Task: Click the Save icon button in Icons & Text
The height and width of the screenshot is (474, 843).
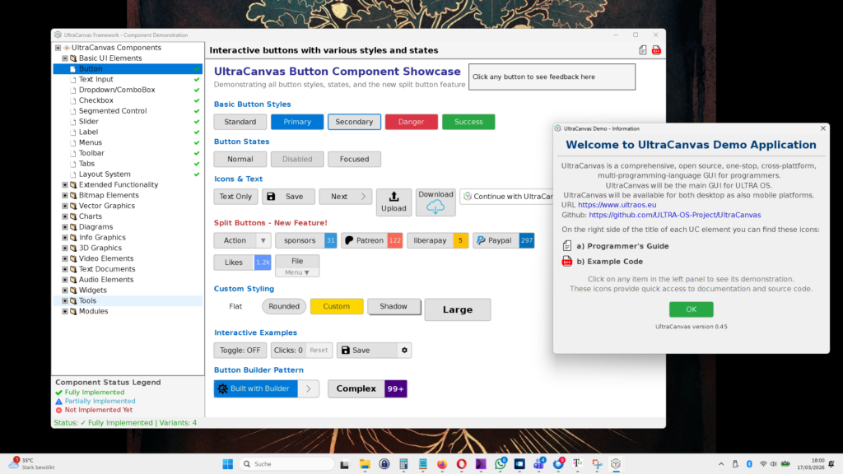Action: click(x=290, y=196)
